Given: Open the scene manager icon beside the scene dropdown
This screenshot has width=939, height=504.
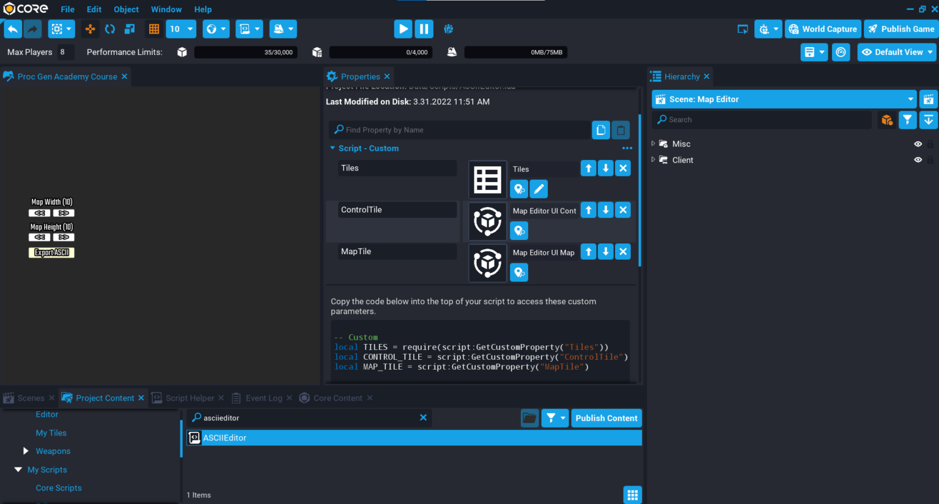Looking at the screenshot, I should tap(928, 99).
